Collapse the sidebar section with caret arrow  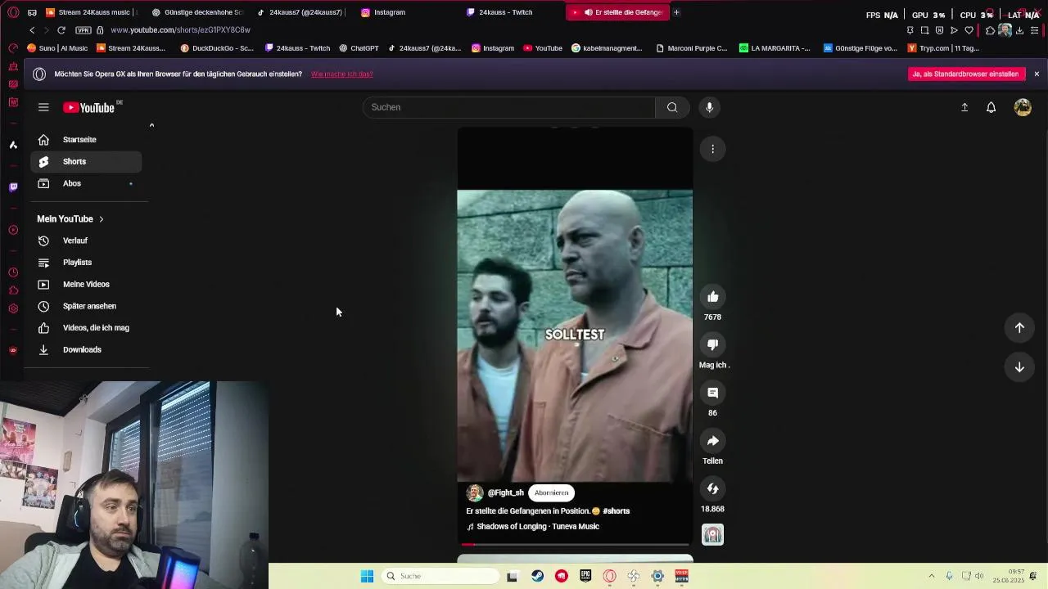tap(151, 125)
